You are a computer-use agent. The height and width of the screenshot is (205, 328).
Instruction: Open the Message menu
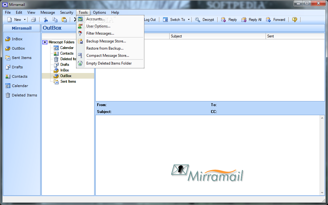click(48, 12)
